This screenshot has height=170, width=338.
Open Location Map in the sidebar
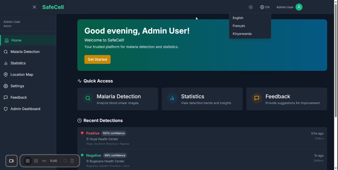[x=28, y=74]
